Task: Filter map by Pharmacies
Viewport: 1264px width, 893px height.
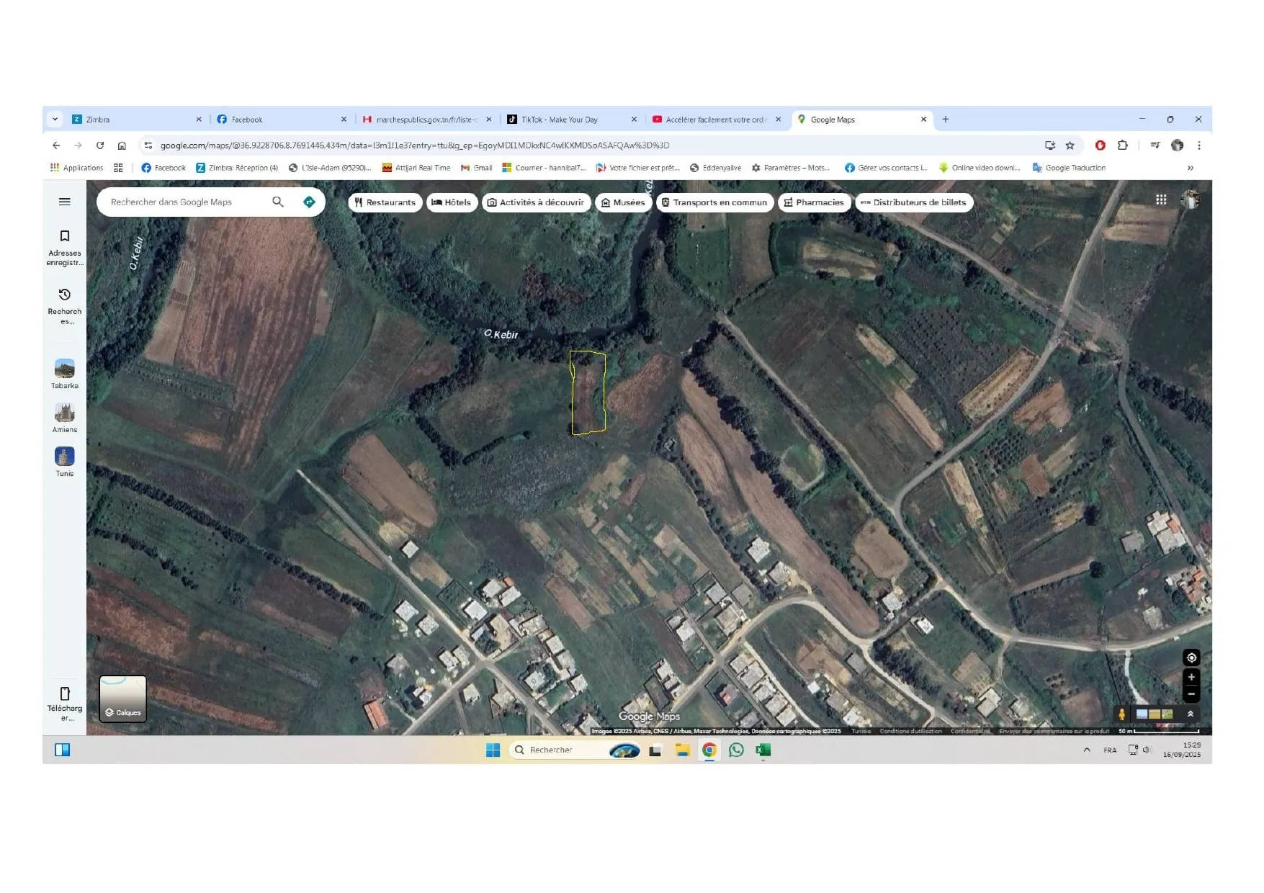Action: tap(814, 202)
